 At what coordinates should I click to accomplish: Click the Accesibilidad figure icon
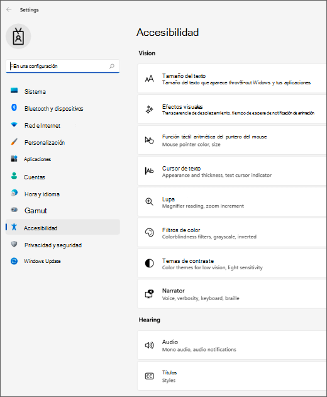[x=14, y=227]
